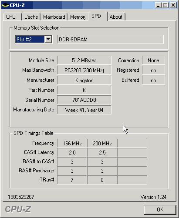The image size is (179, 218).
Task: Click the 200 MHz frequency cell
Action: pos(102,144)
